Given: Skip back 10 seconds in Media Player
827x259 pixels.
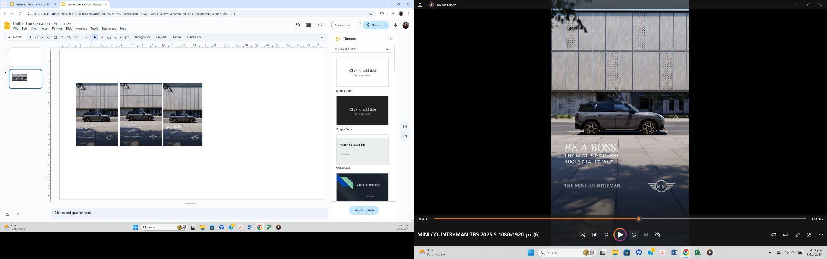Looking at the screenshot, I should point(606,235).
